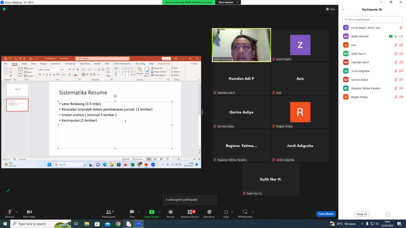Toggle mic icon for participant Aziz

[396, 45]
